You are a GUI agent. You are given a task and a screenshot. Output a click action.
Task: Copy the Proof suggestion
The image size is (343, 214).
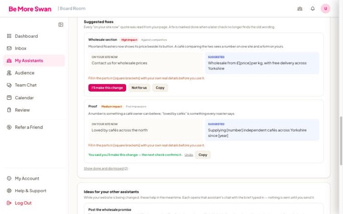(x=202, y=155)
